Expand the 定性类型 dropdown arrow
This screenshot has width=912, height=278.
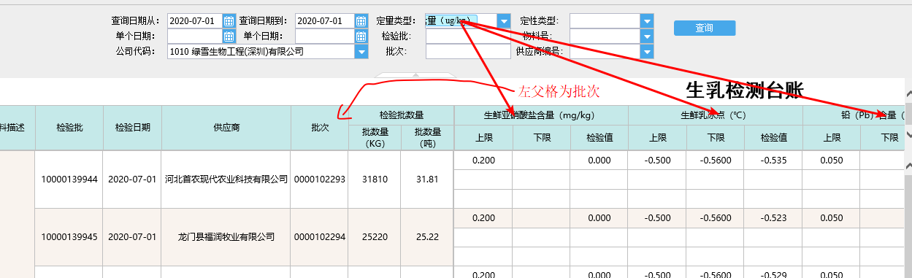pos(647,21)
